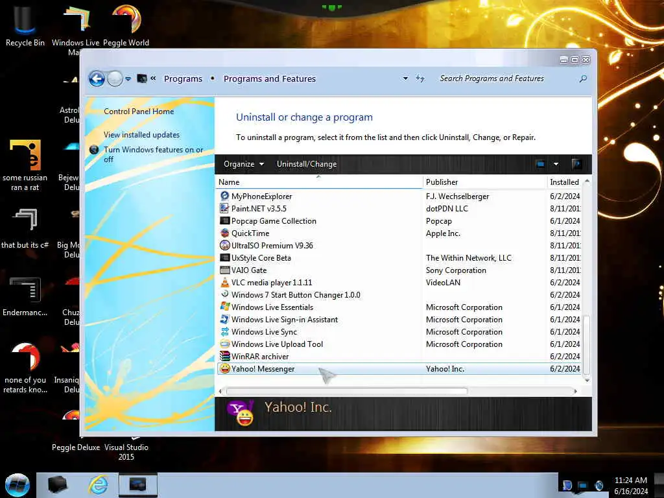Open Internet Explorer from the taskbar
Image resolution: width=664 pixels, height=498 pixels.
(x=98, y=485)
